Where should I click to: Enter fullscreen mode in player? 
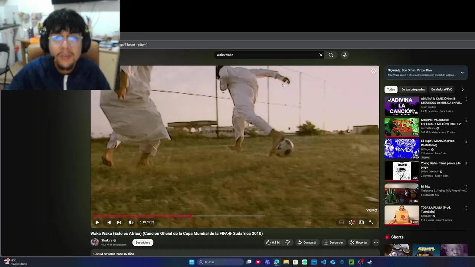(371, 222)
